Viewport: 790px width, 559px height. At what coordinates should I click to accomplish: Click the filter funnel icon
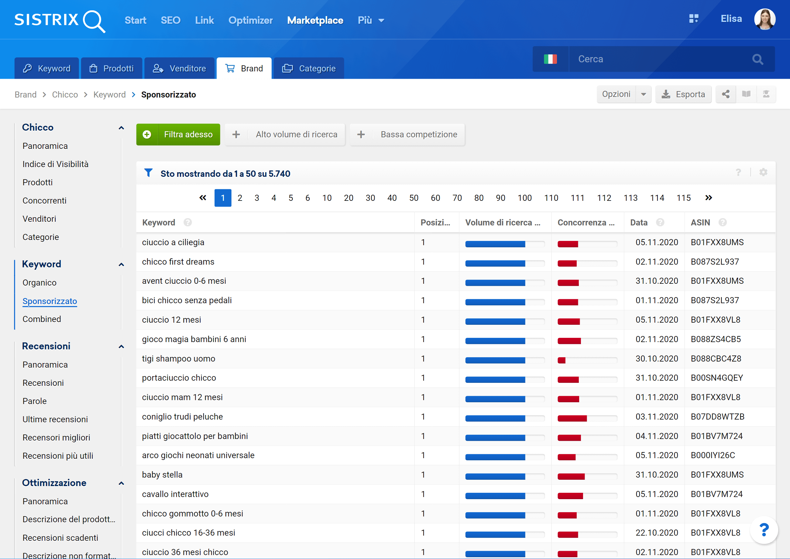[148, 174]
